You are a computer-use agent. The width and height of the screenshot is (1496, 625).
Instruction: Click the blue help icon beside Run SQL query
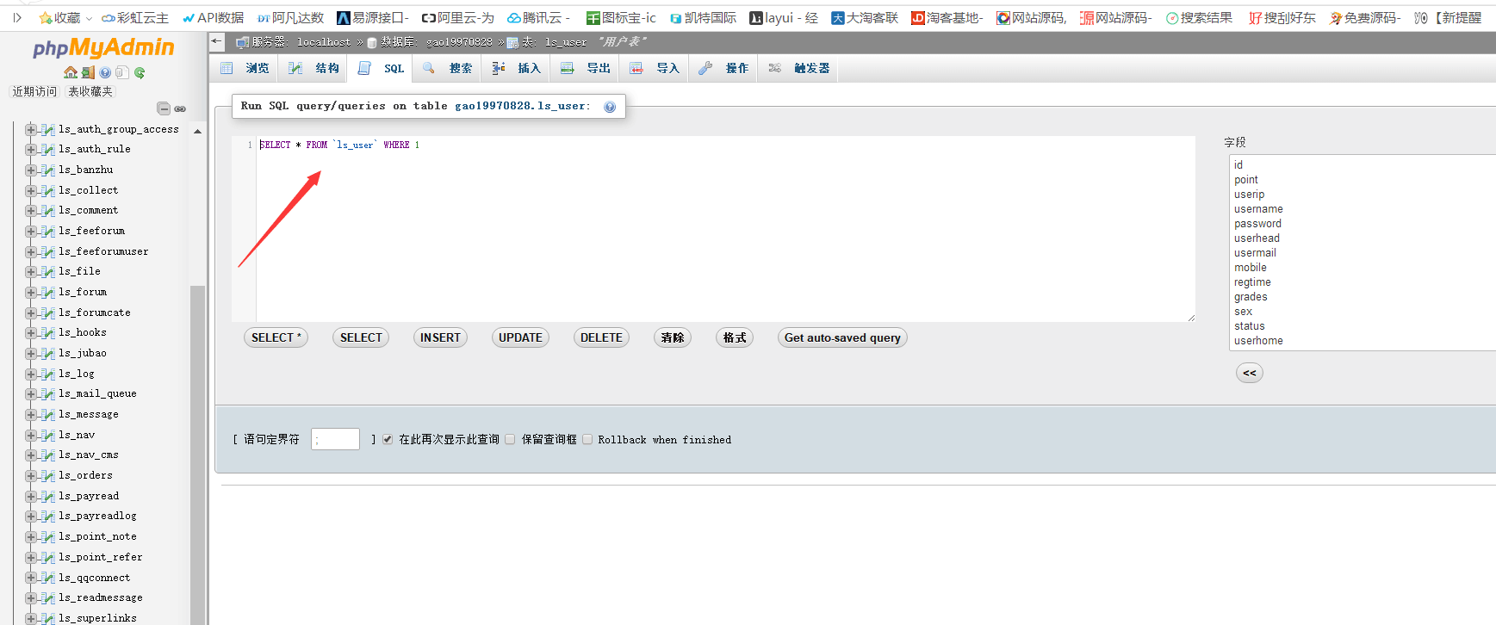[x=610, y=107]
